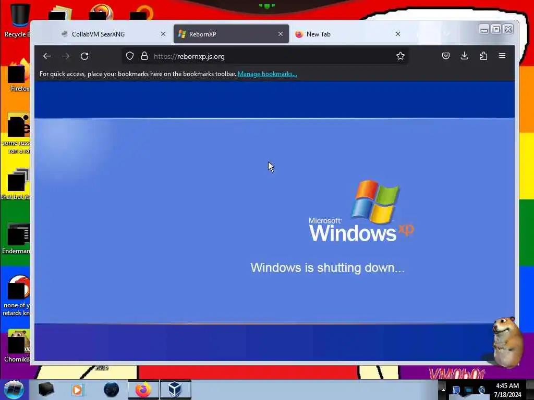Close the CollabVM SearXNG tab
534x400 pixels.
click(163, 34)
